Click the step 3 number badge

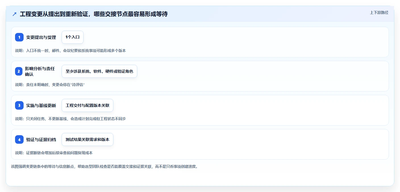pyautogui.click(x=19, y=105)
